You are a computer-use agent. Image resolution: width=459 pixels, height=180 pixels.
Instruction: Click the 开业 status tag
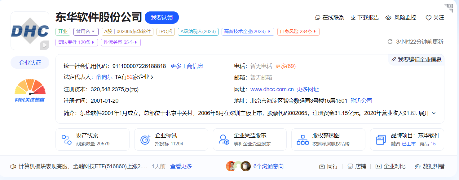tap(63, 32)
